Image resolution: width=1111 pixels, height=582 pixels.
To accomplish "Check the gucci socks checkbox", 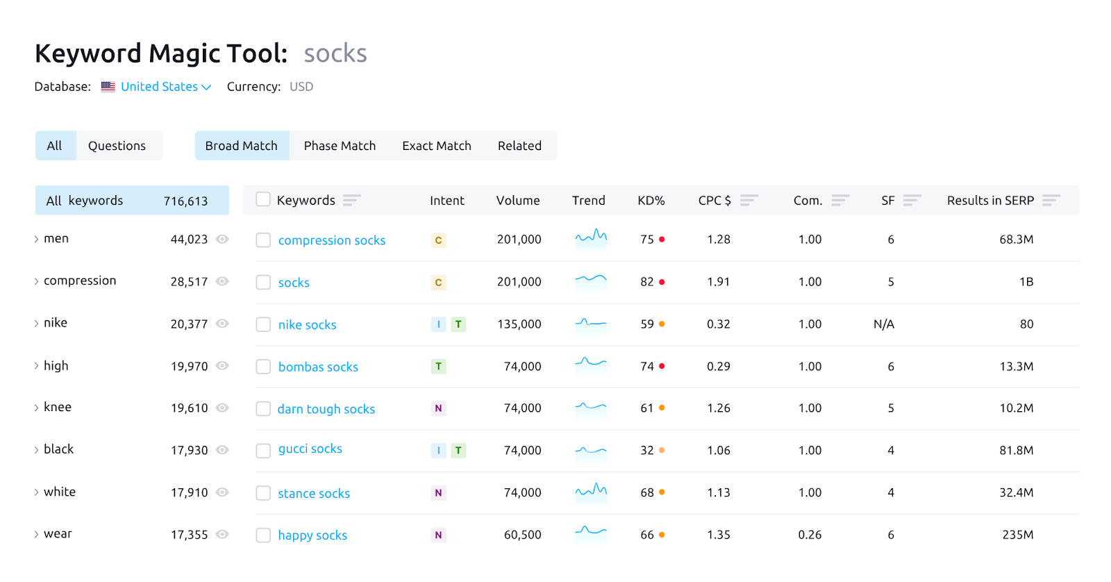I will tap(263, 451).
